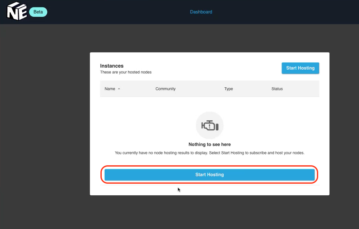Click the Community column header
The height and width of the screenshot is (229, 359).
point(166,89)
